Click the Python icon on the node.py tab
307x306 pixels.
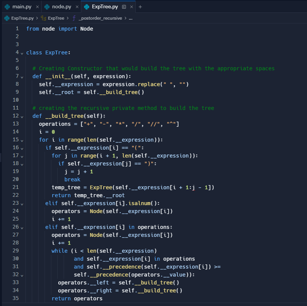coord(46,6)
